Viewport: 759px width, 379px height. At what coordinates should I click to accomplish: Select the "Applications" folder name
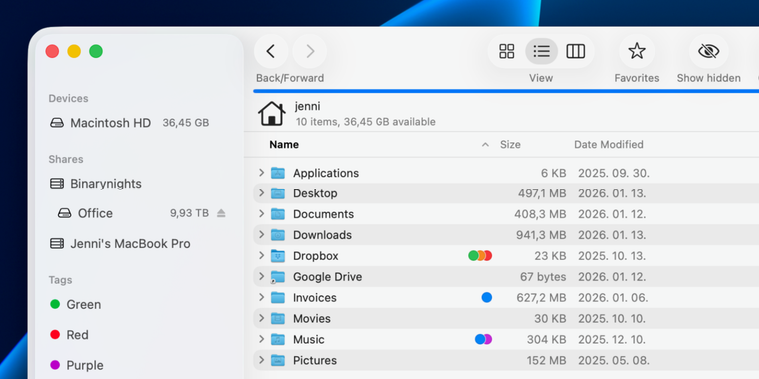(x=326, y=173)
